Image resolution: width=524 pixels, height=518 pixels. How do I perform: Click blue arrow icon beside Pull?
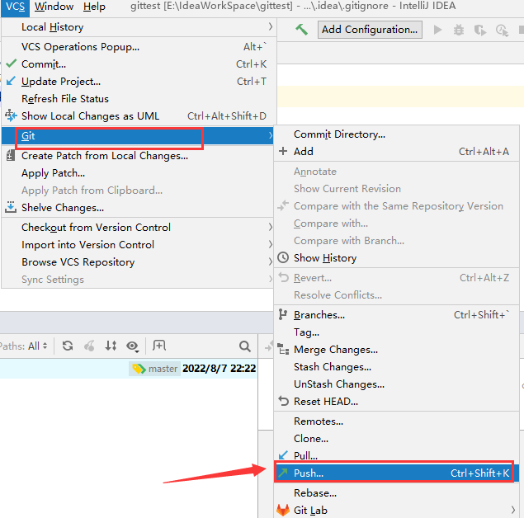(x=283, y=455)
